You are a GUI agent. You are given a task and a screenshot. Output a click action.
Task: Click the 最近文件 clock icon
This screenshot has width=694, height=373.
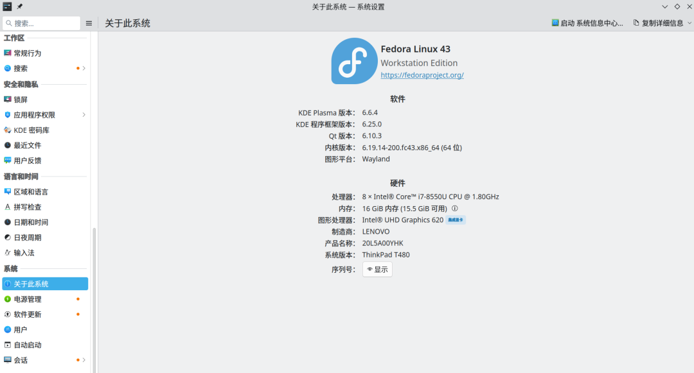click(8, 145)
